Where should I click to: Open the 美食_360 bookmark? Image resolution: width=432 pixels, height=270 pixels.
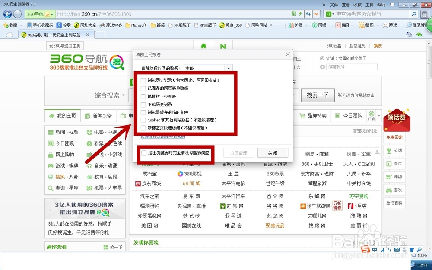coord(231,25)
